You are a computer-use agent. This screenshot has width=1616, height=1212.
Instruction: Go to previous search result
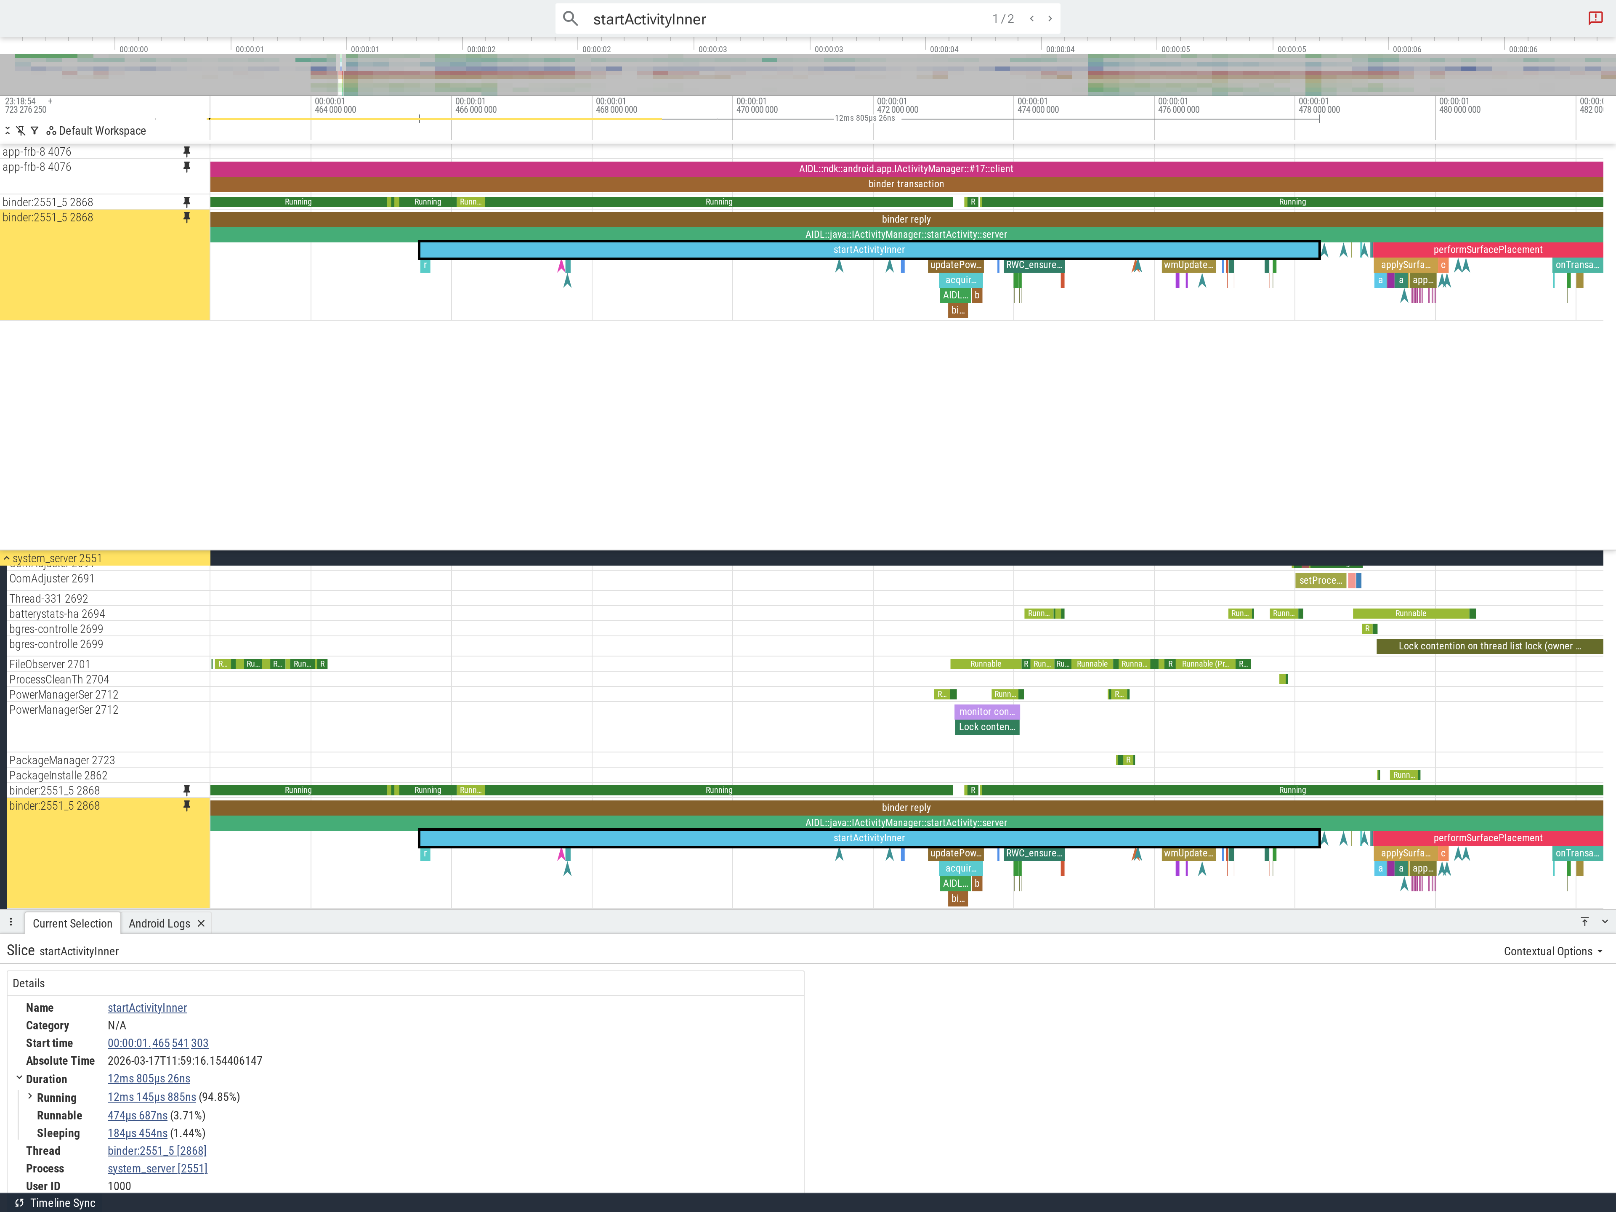(1031, 19)
